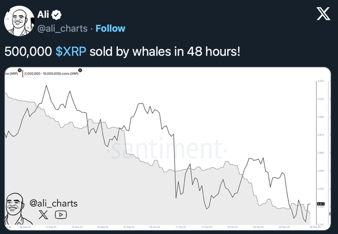This screenshot has height=234, width=338.
Task: Click the 28 Oct 25 date label
Action: (258, 227)
